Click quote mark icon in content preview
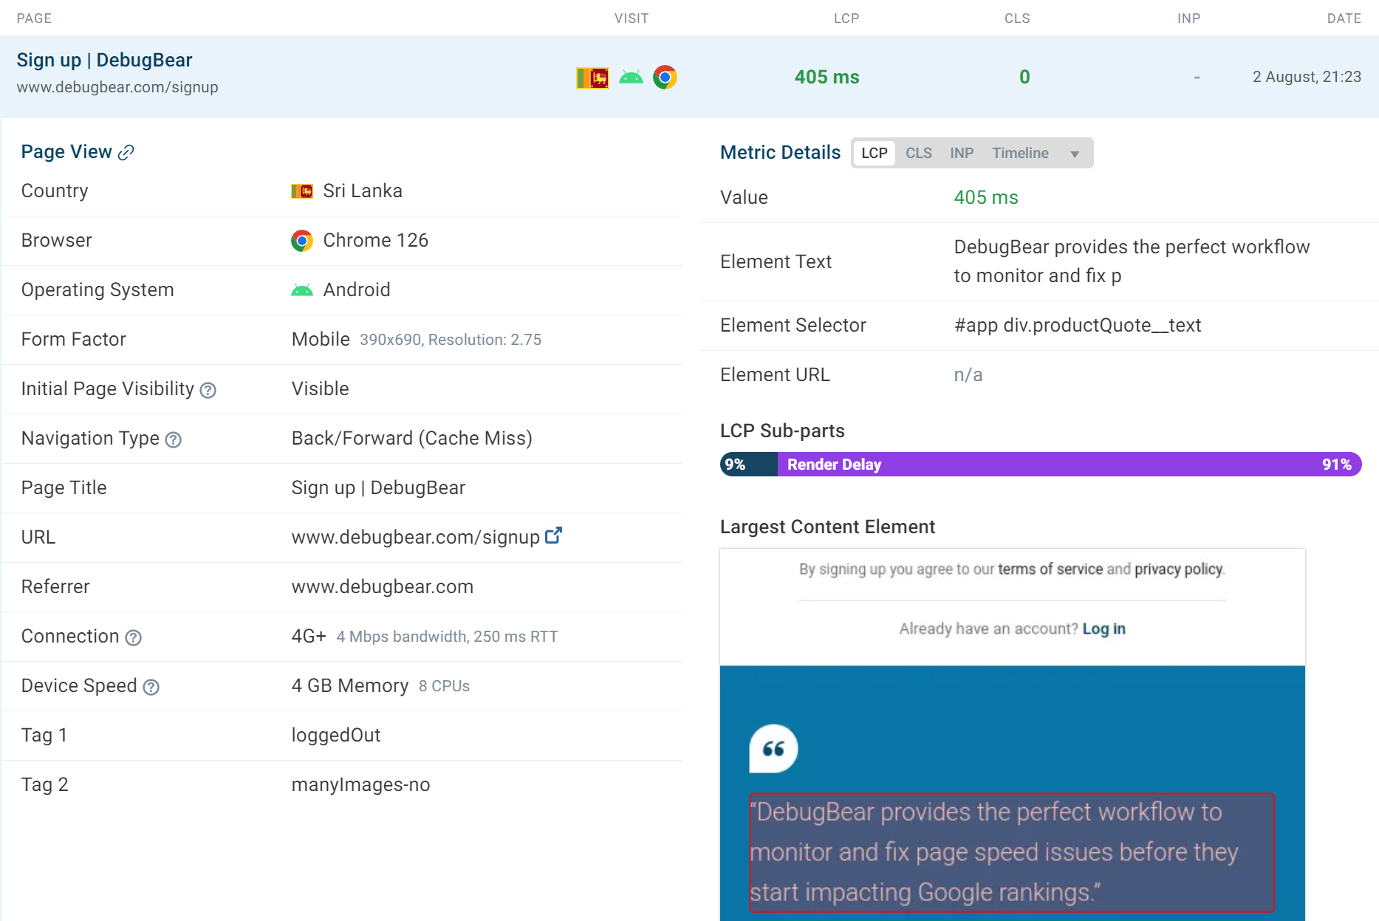 (773, 748)
